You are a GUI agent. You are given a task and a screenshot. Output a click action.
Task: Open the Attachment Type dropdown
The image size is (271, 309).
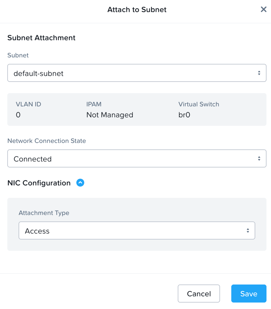(137, 231)
